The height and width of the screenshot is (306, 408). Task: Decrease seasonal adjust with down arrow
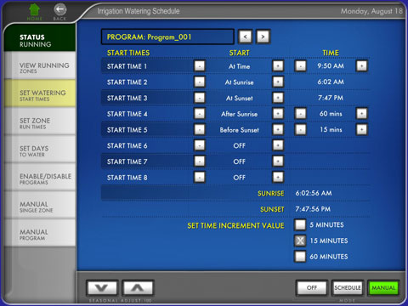[102, 288]
